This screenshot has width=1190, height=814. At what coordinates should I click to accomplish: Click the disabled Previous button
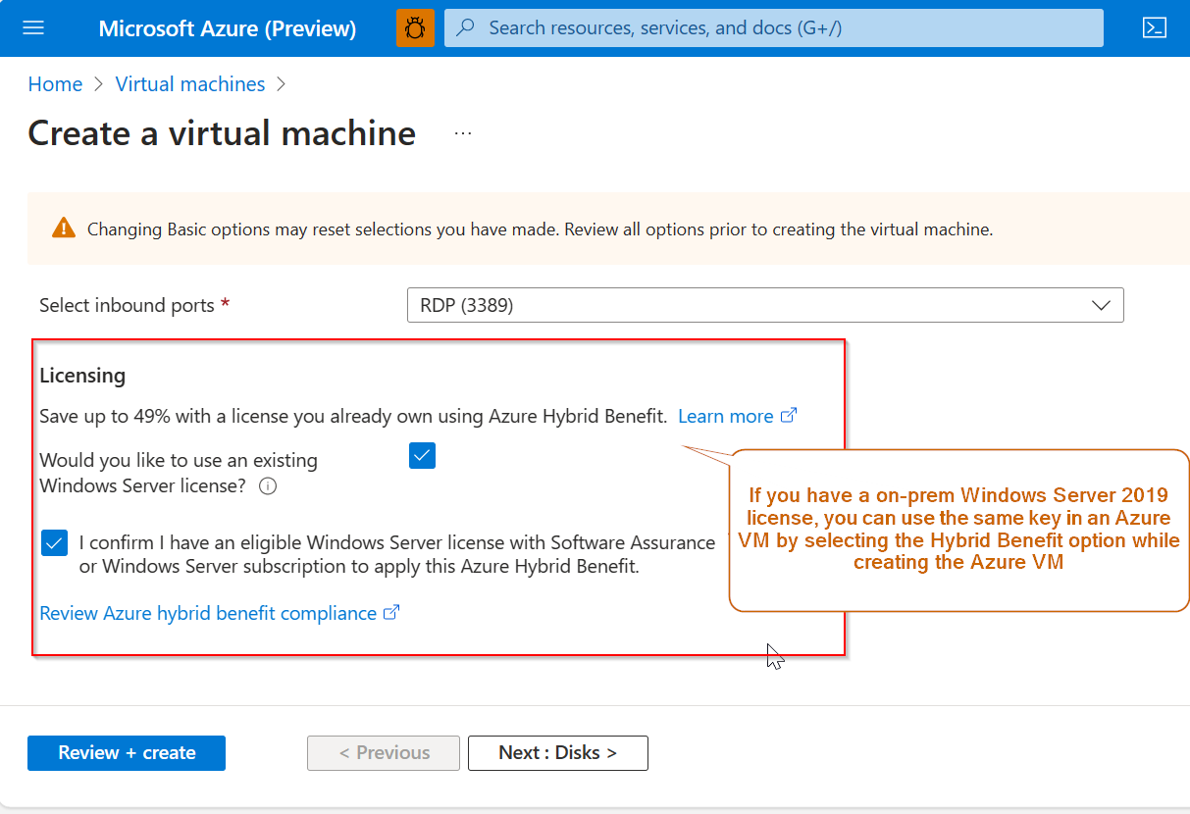384,753
